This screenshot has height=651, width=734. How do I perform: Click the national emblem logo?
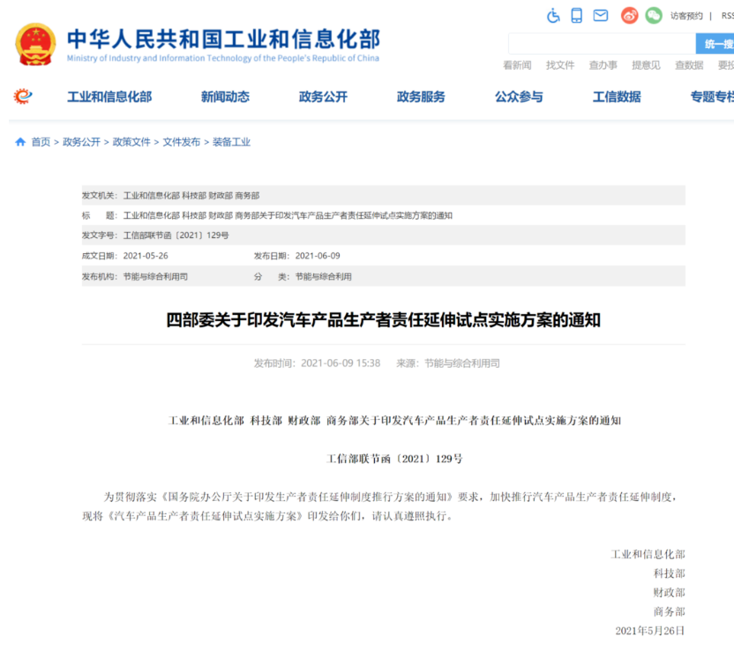coord(35,44)
